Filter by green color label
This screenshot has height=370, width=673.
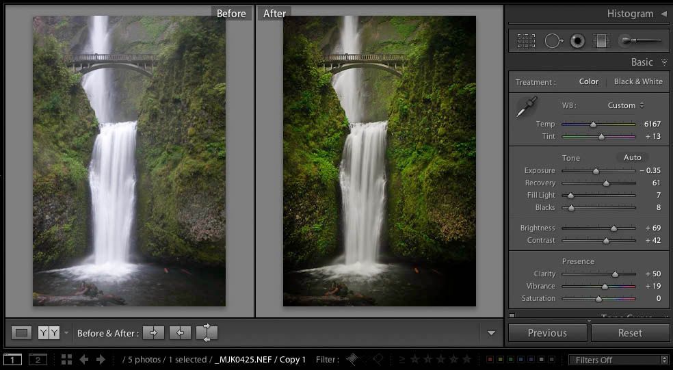[x=511, y=360]
